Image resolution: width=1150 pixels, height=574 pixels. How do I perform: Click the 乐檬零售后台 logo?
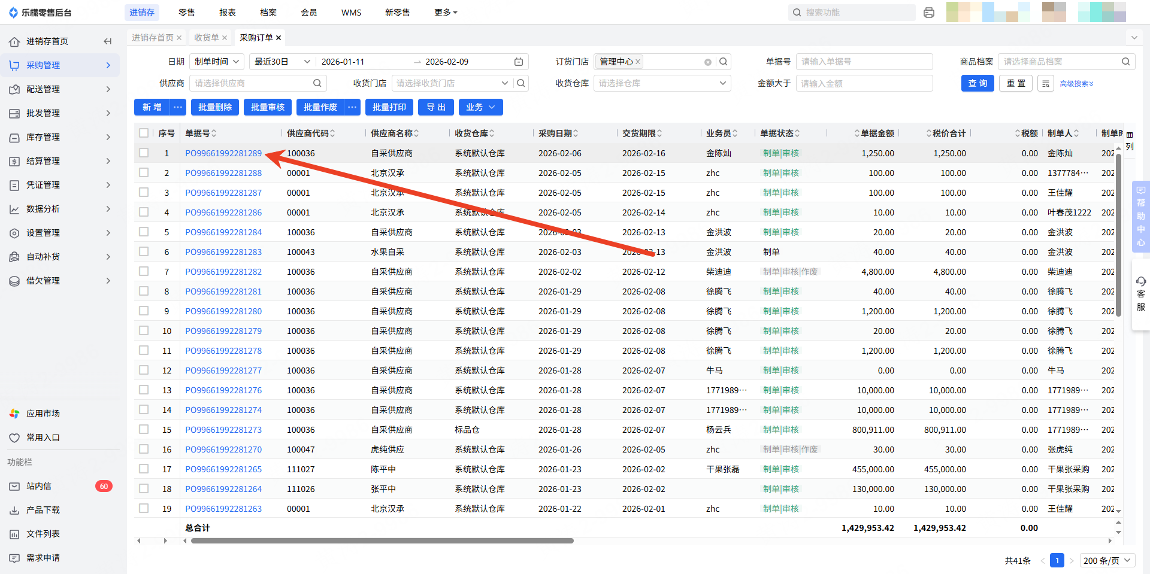tap(40, 13)
